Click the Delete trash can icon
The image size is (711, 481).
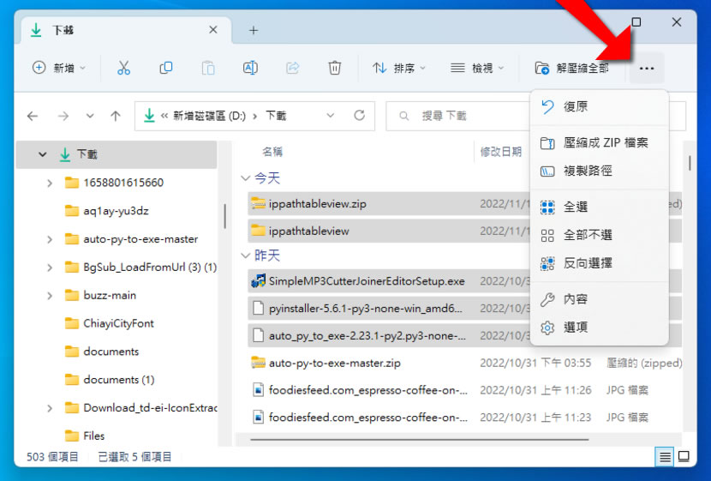[335, 68]
